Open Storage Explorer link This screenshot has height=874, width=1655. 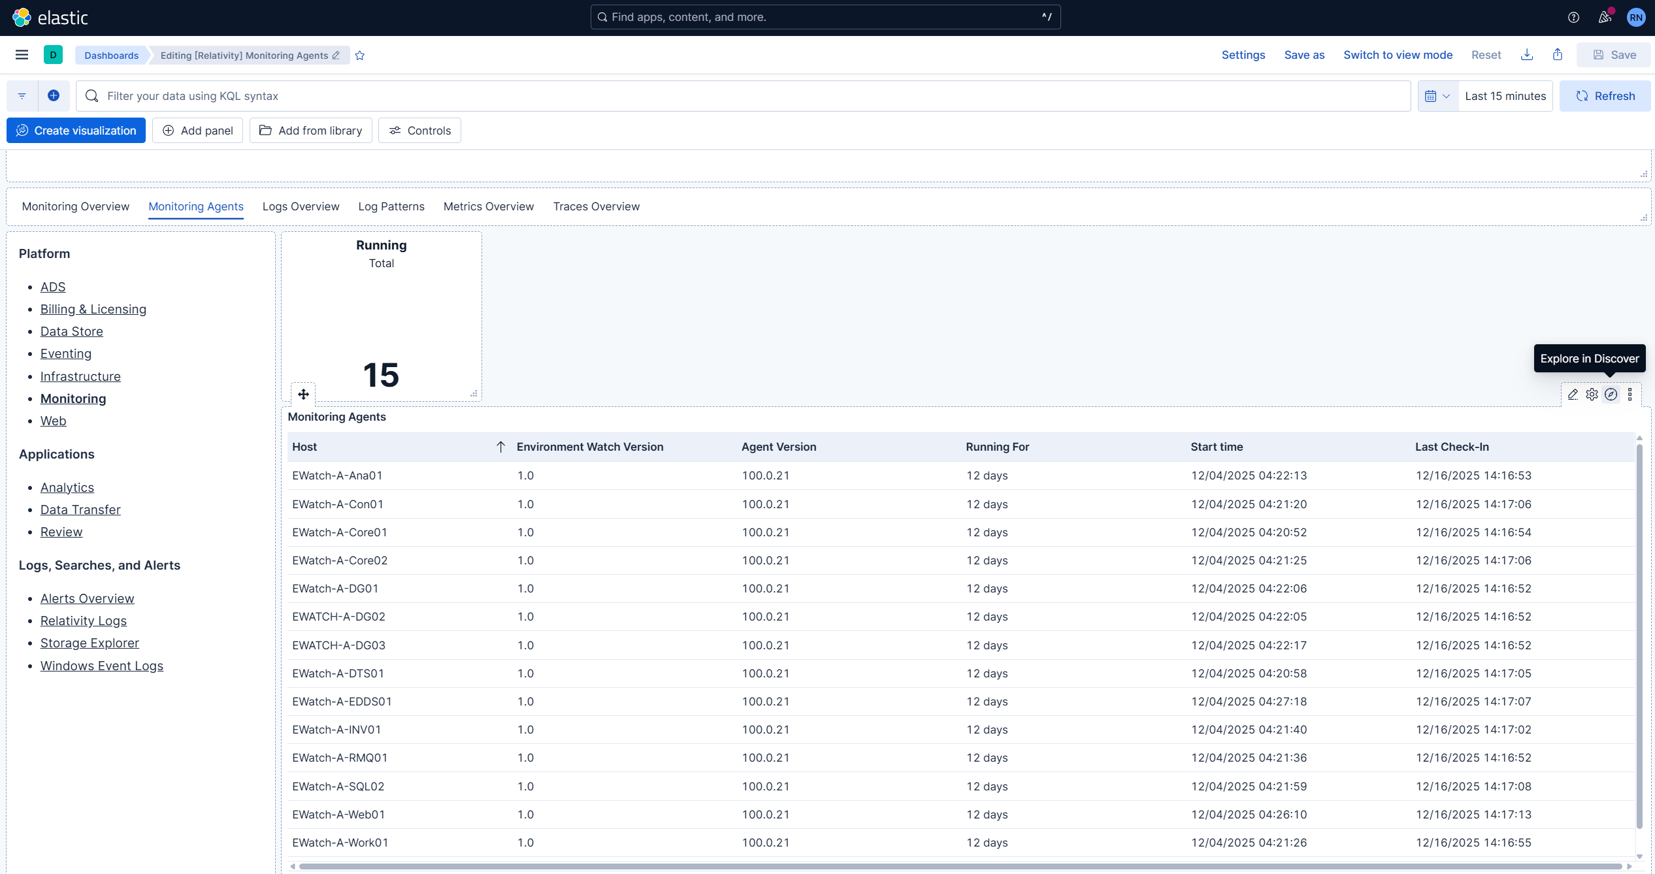[90, 643]
